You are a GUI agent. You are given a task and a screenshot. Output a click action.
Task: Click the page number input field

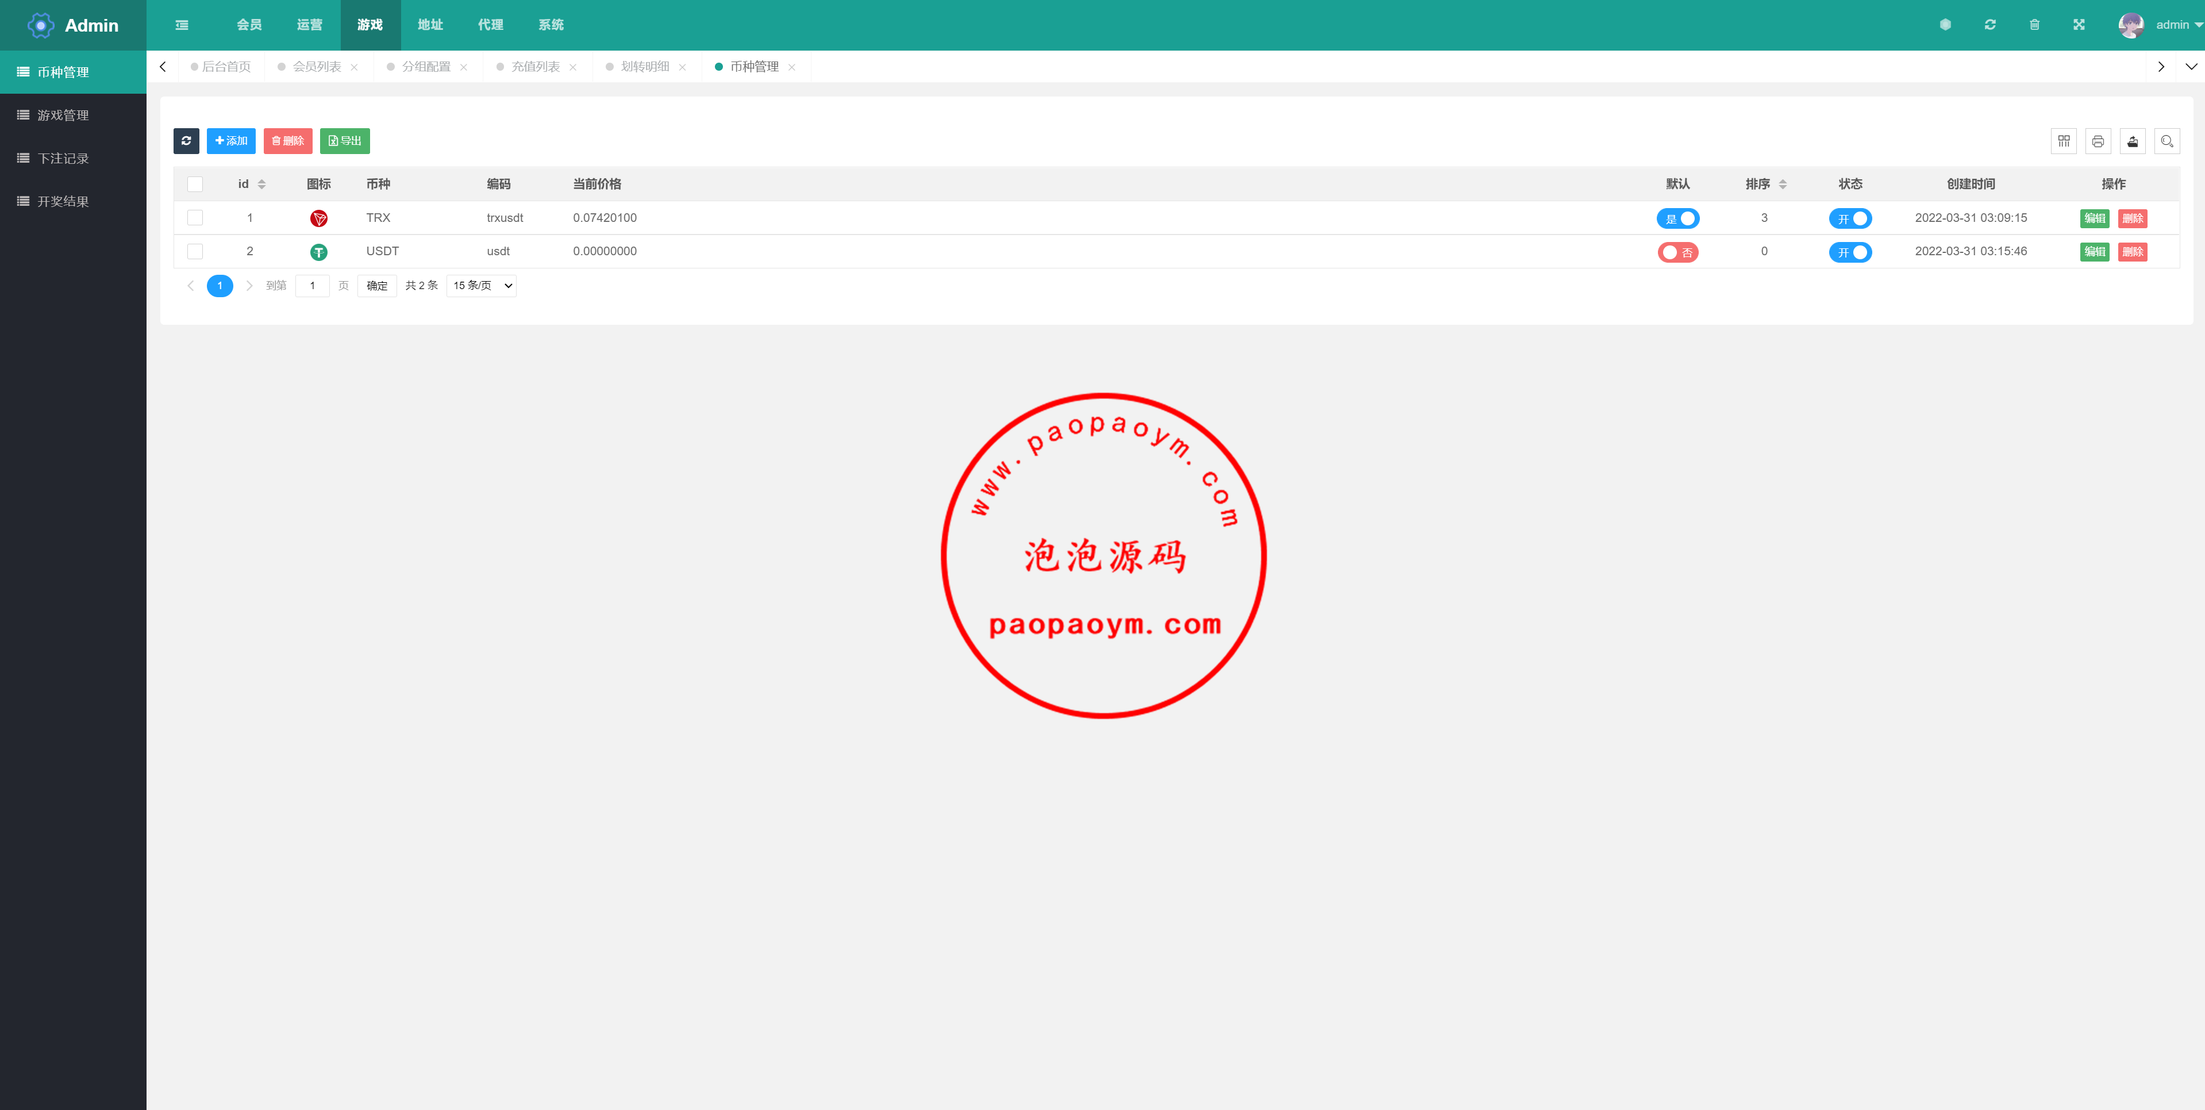coord(313,286)
